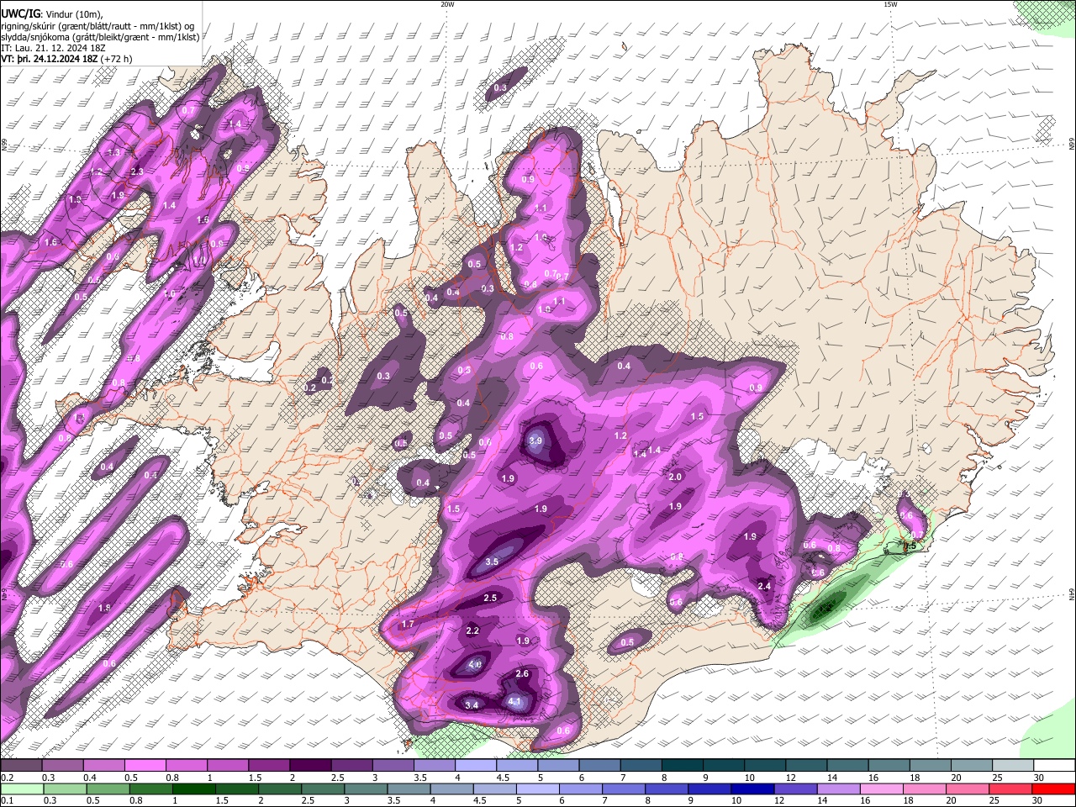Click the 1.8 snowfall value on the map
The height and width of the screenshot is (807, 1076).
pyautogui.click(x=104, y=608)
